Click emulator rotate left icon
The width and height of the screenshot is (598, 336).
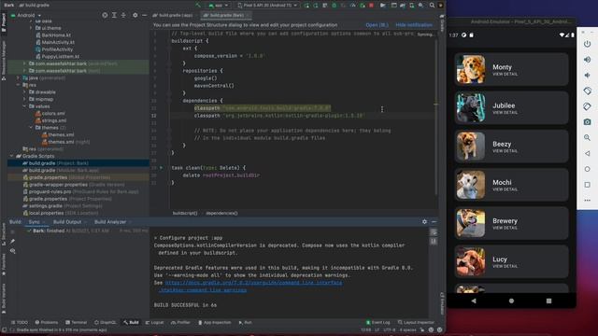pyautogui.click(x=588, y=91)
